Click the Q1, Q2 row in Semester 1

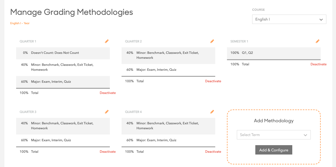point(273,53)
